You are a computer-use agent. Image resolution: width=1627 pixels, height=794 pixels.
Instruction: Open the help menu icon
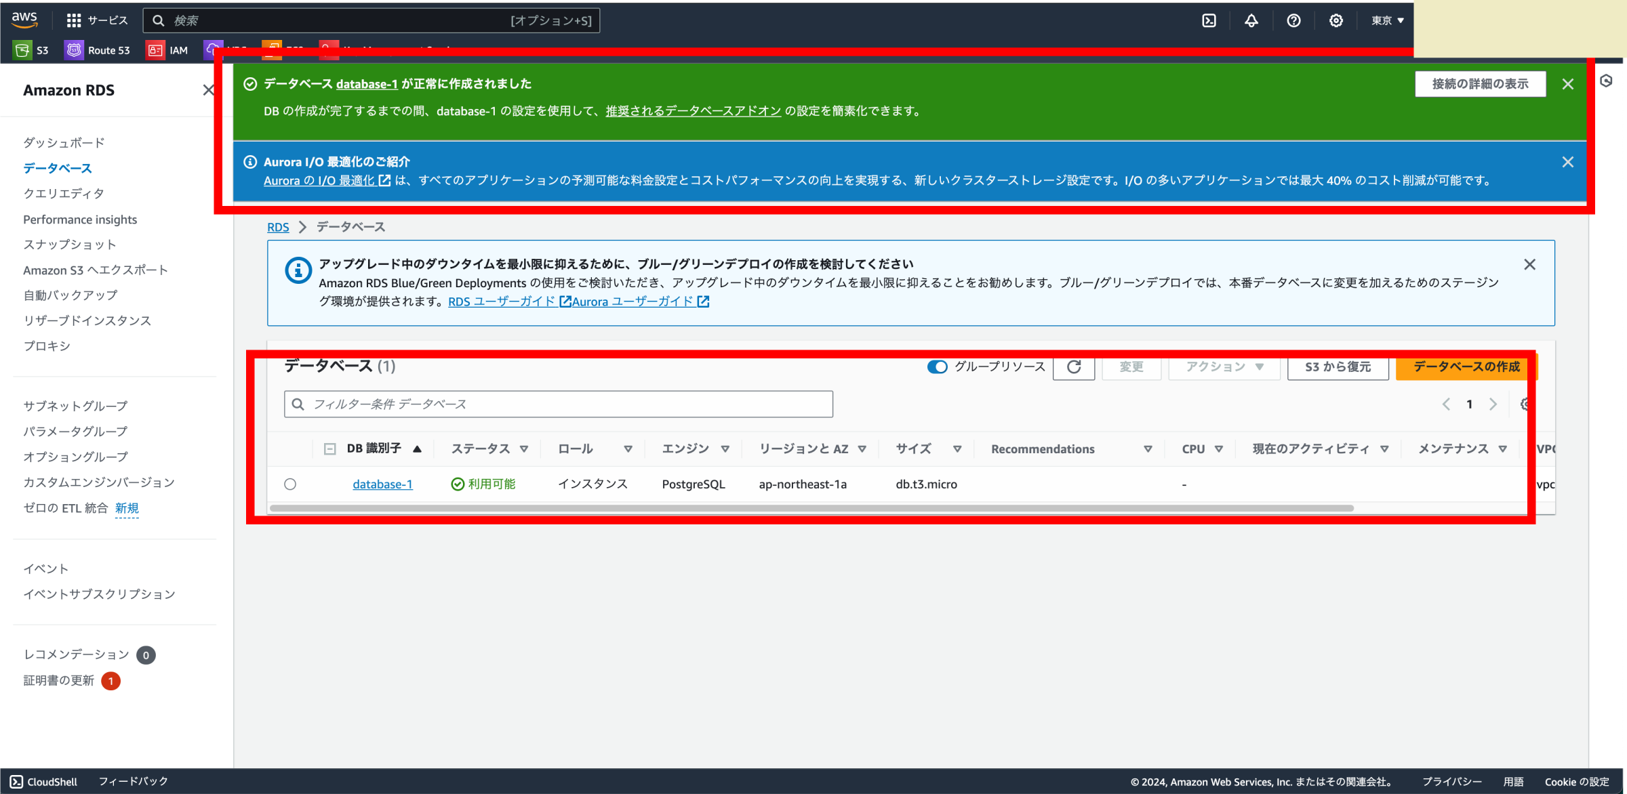click(1293, 20)
